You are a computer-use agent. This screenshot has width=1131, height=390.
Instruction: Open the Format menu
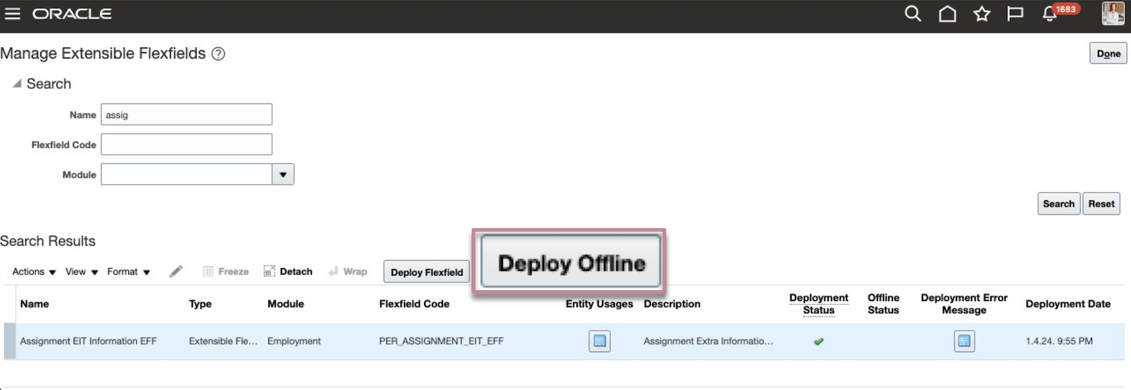[x=129, y=272]
